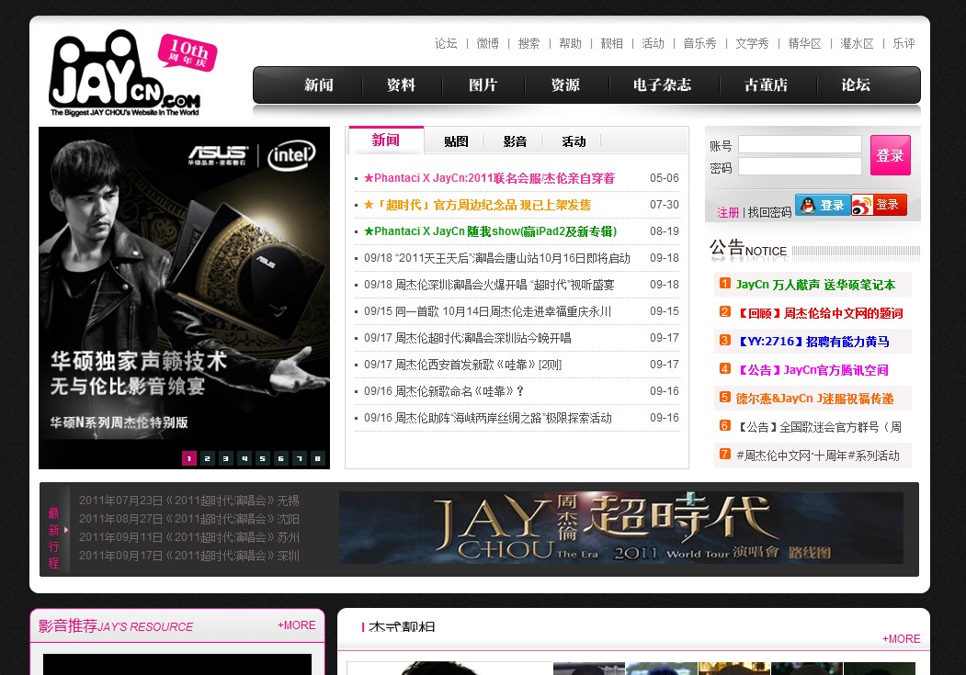
Task: Go to banner slide 8
Action: pyautogui.click(x=318, y=458)
